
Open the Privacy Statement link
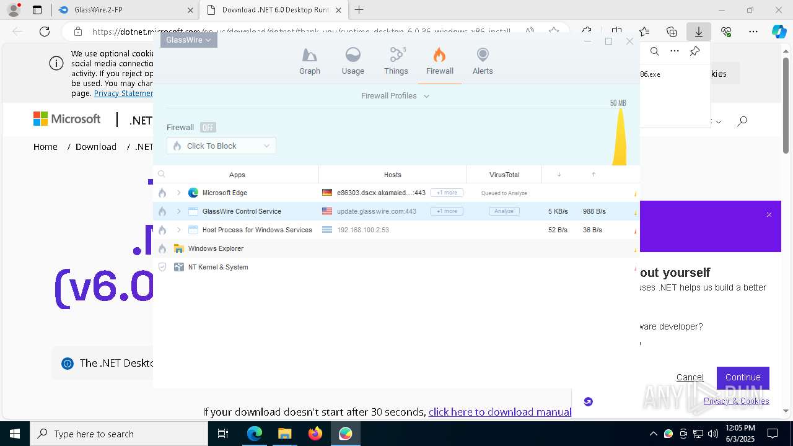click(x=123, y=94)
